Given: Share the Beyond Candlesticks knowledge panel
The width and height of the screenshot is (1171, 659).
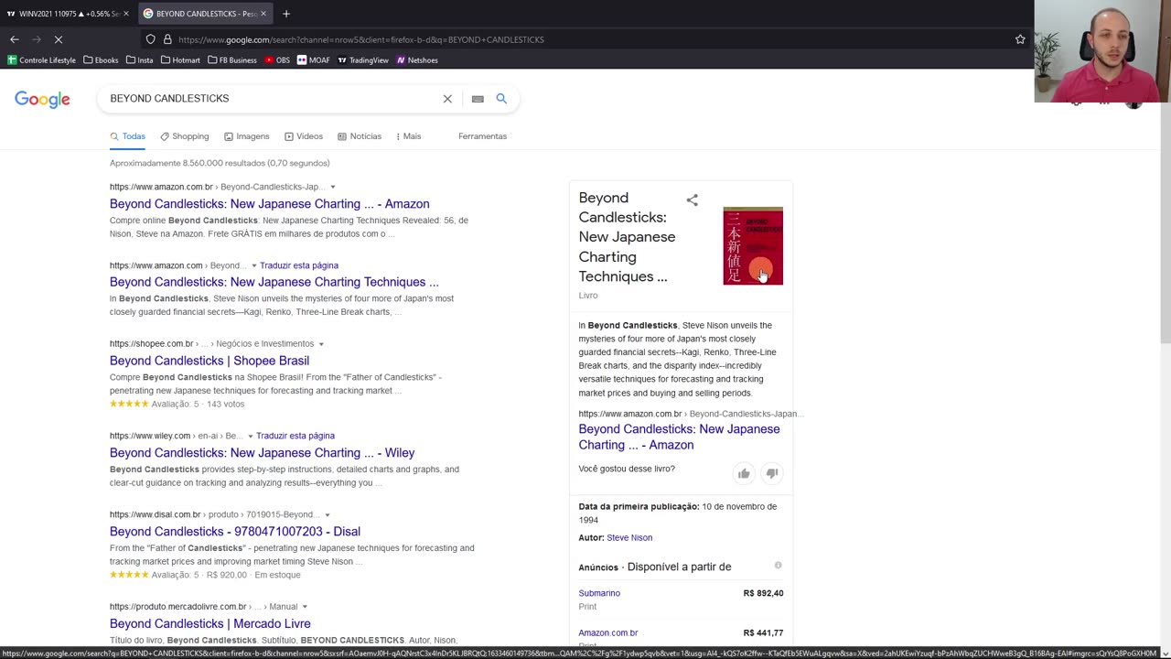Looking at the screenshot, I should coord(693,200).
